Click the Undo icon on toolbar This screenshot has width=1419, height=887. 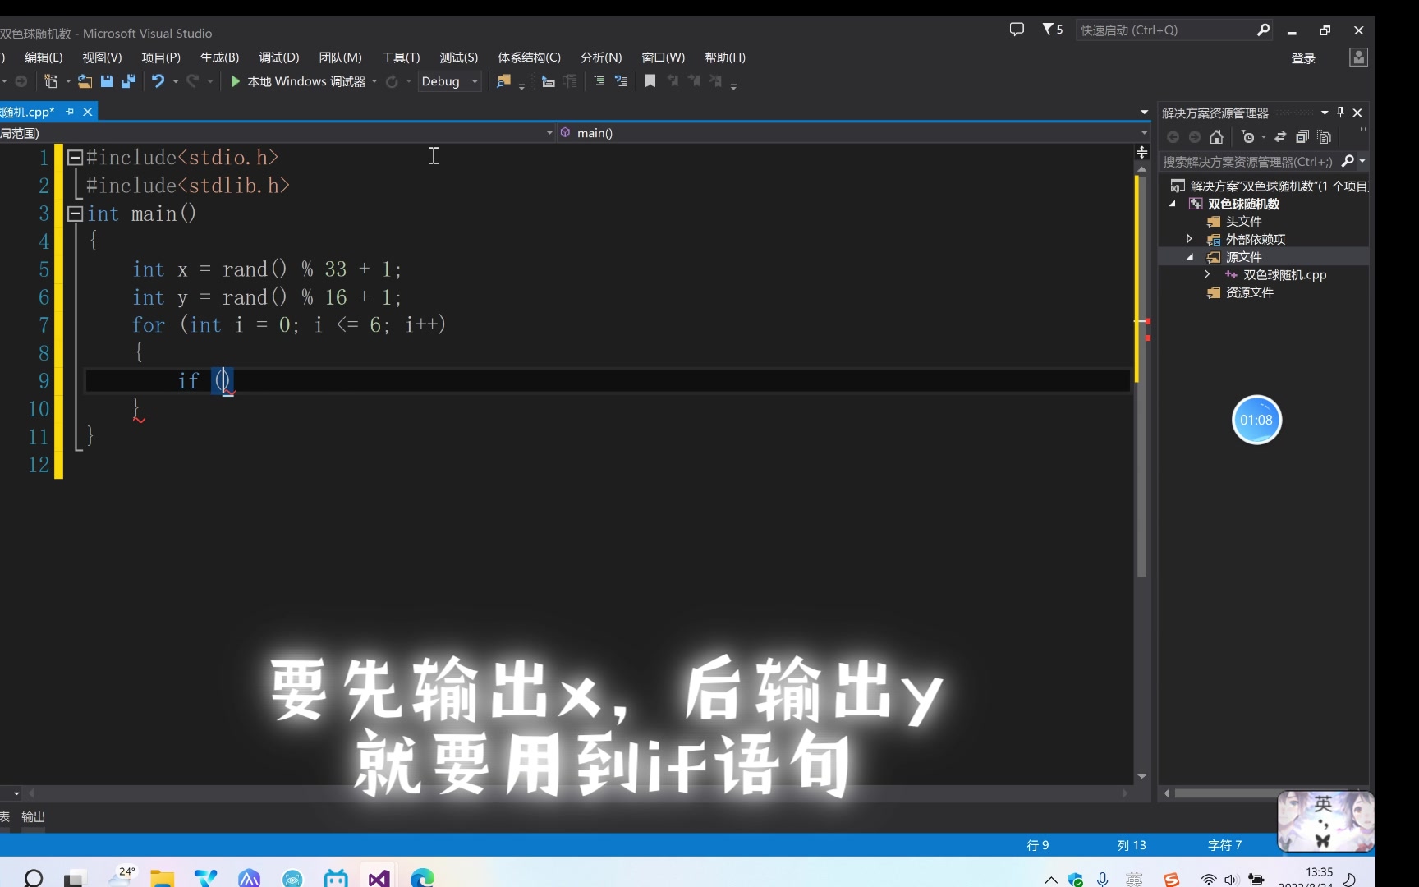click(158, 81)
